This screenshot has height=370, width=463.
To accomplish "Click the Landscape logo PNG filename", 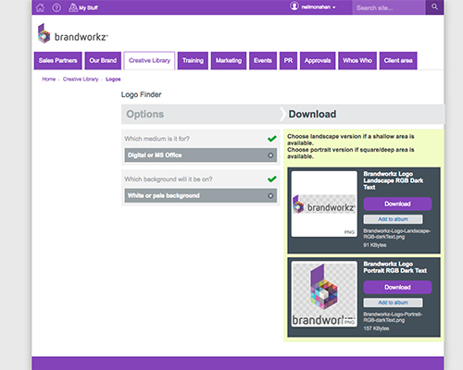I will [x=396, y=234].
